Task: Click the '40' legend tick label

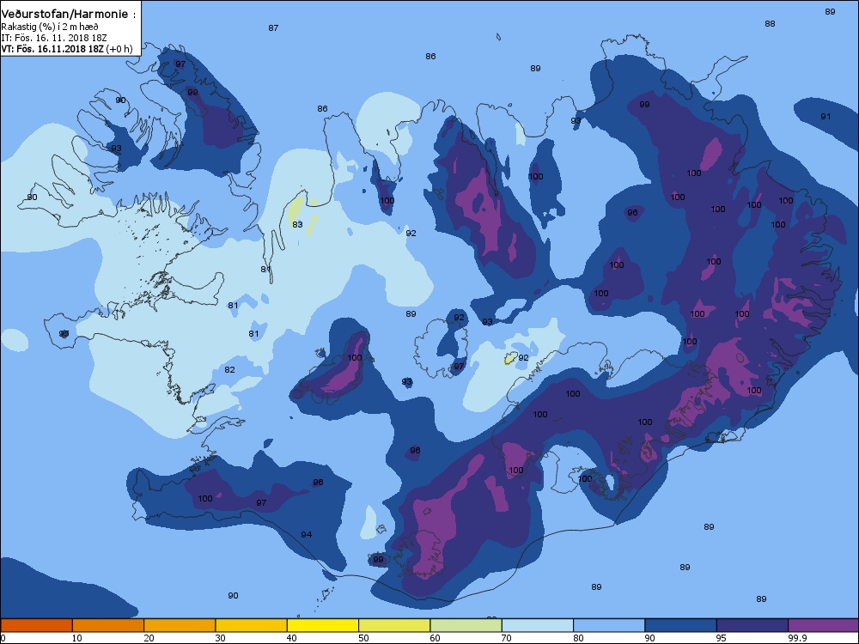Action: [291, 638]
